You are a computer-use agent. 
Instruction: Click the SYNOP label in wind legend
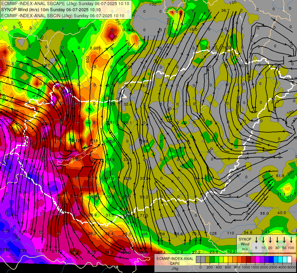point(245,239)
